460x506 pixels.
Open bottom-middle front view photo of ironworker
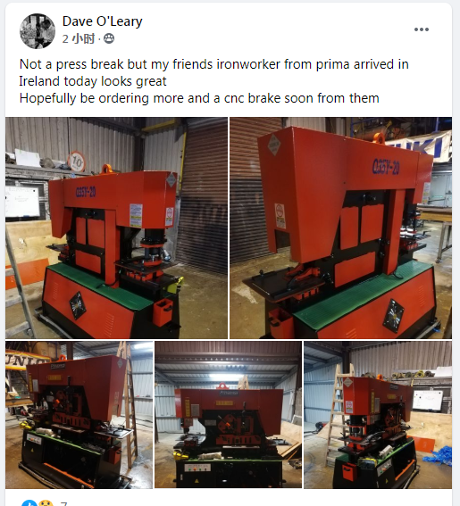click(x=228, y=415)
